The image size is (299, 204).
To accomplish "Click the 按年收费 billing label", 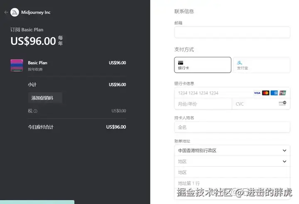I will (35, 69).
